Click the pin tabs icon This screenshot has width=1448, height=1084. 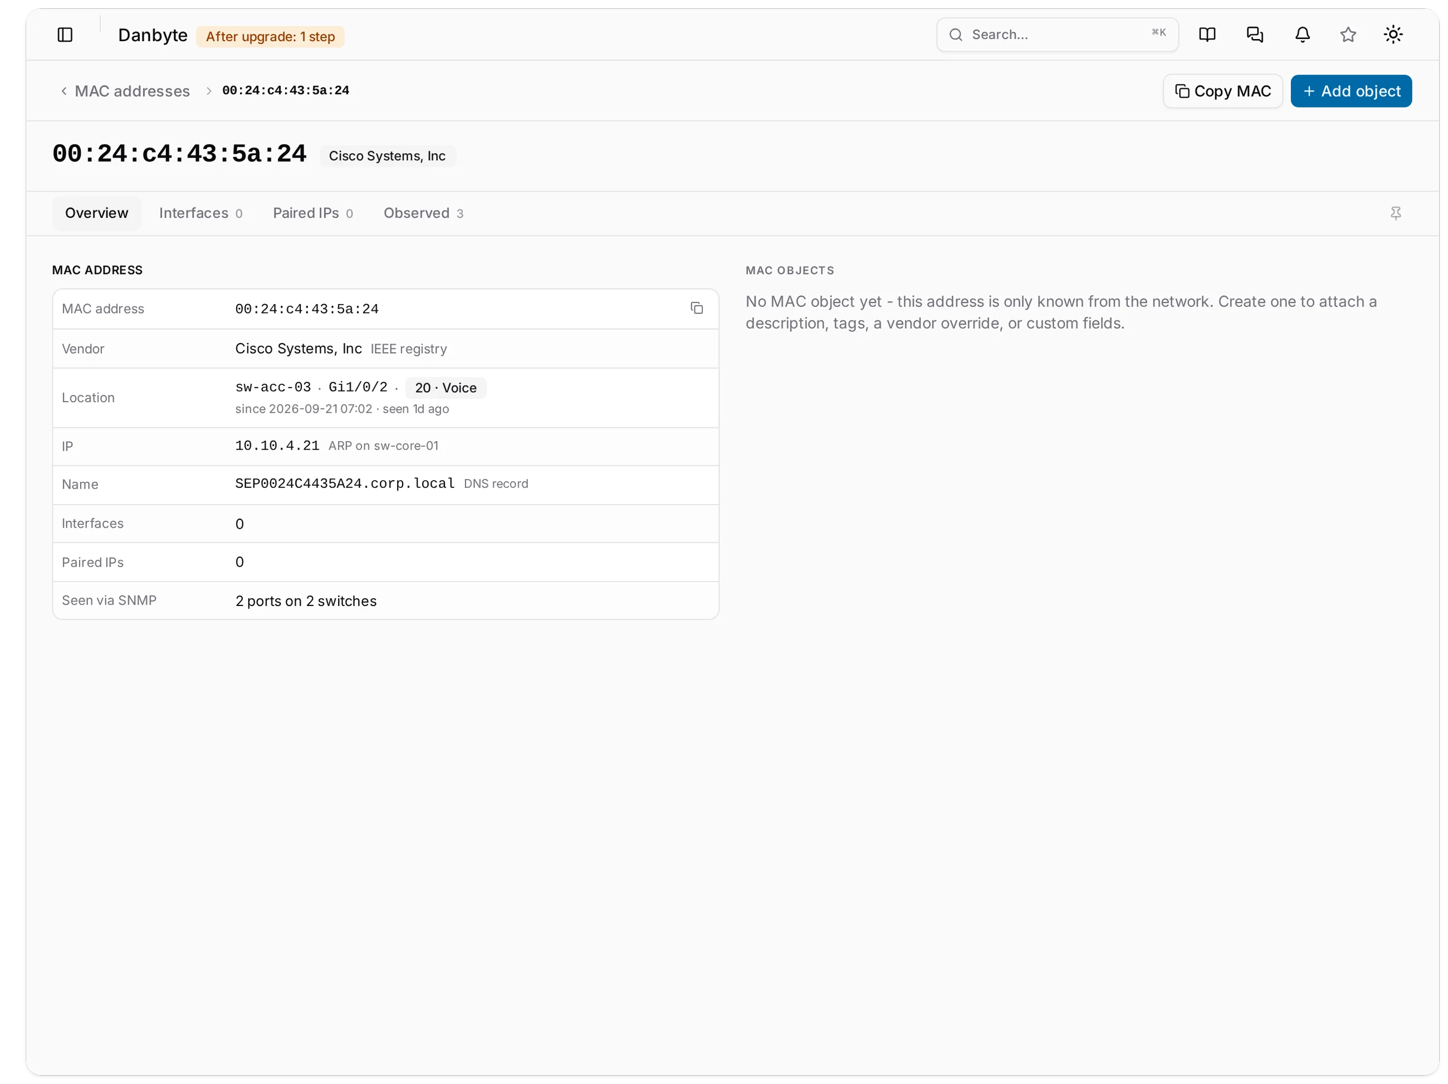coord(1396,213)
